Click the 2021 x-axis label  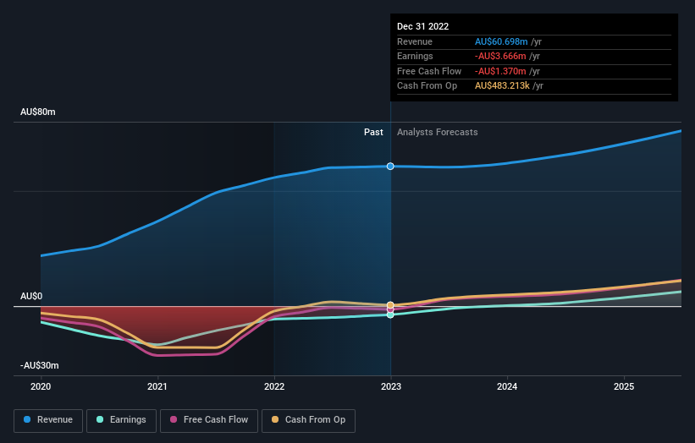pyautogui.click(x=157, y=386)
